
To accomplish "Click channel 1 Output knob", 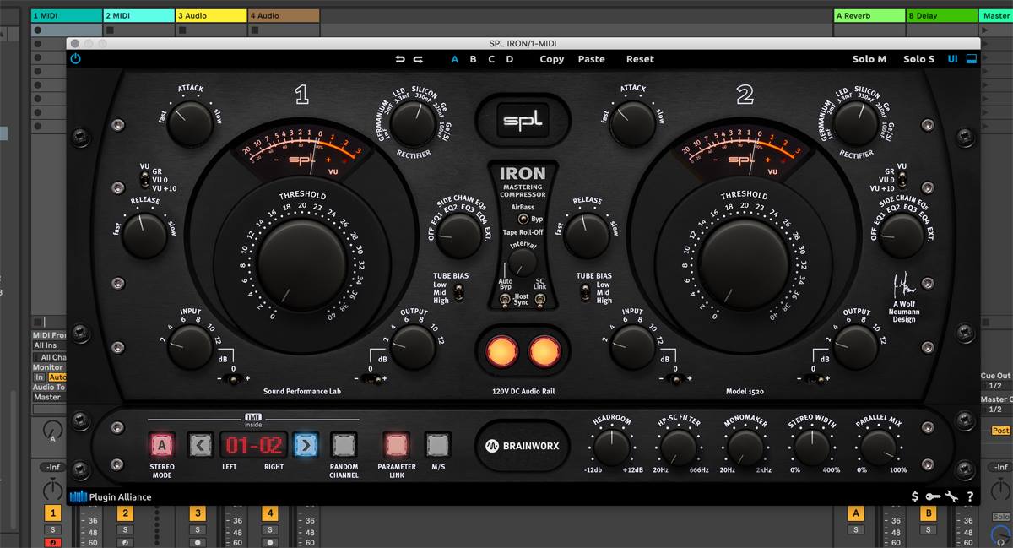I will click(414, 347).
